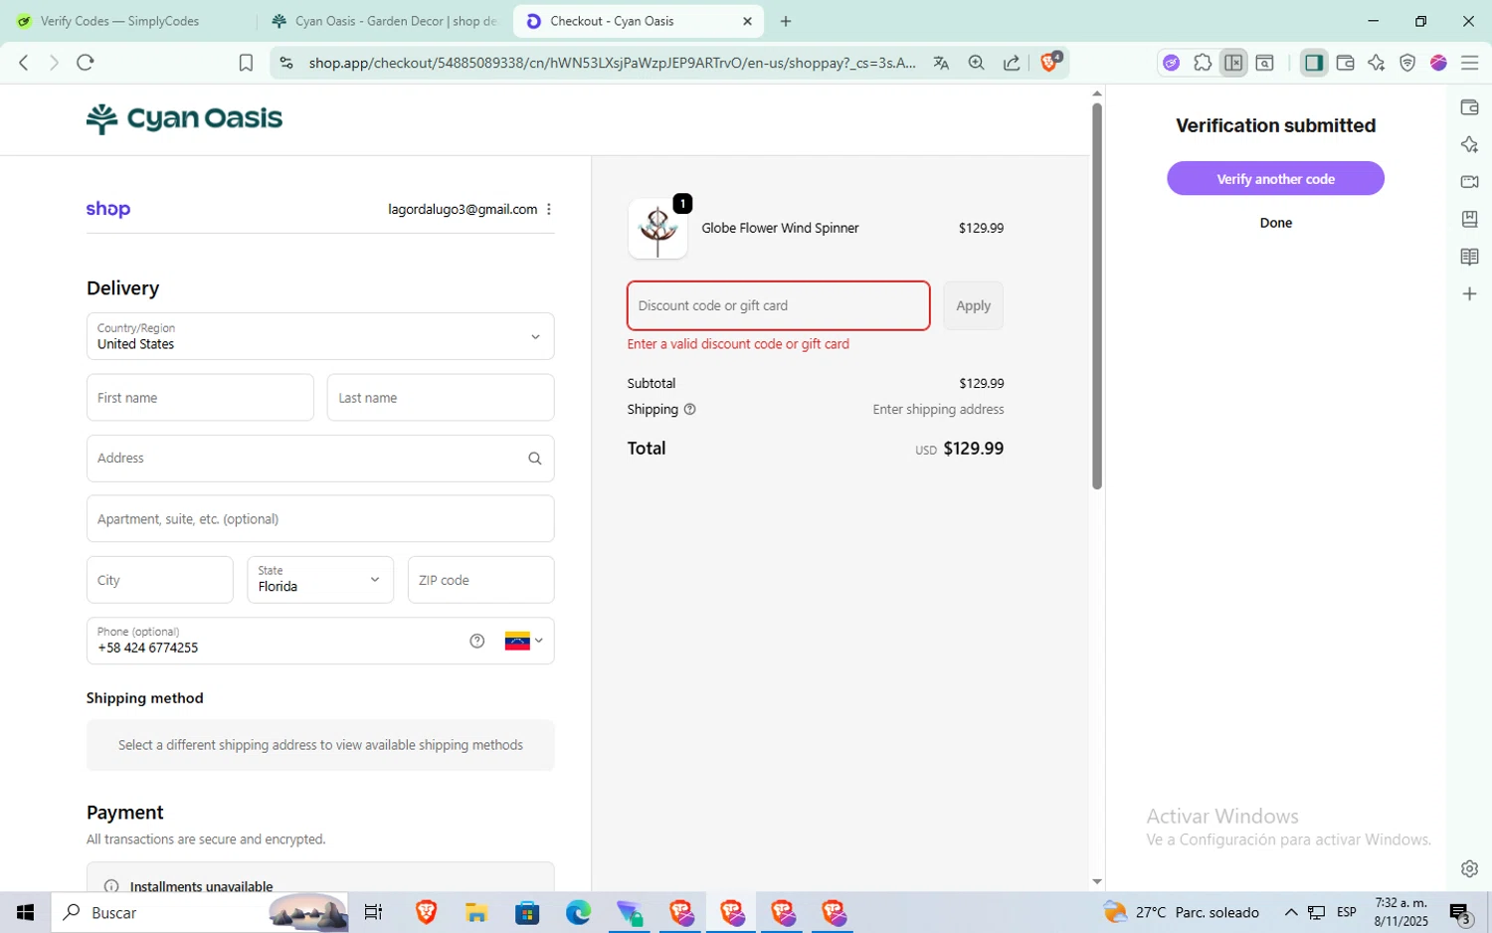This screenshot has height=933, width=1492.
Task: Click the Last name field
Action: tap(441, 398)
